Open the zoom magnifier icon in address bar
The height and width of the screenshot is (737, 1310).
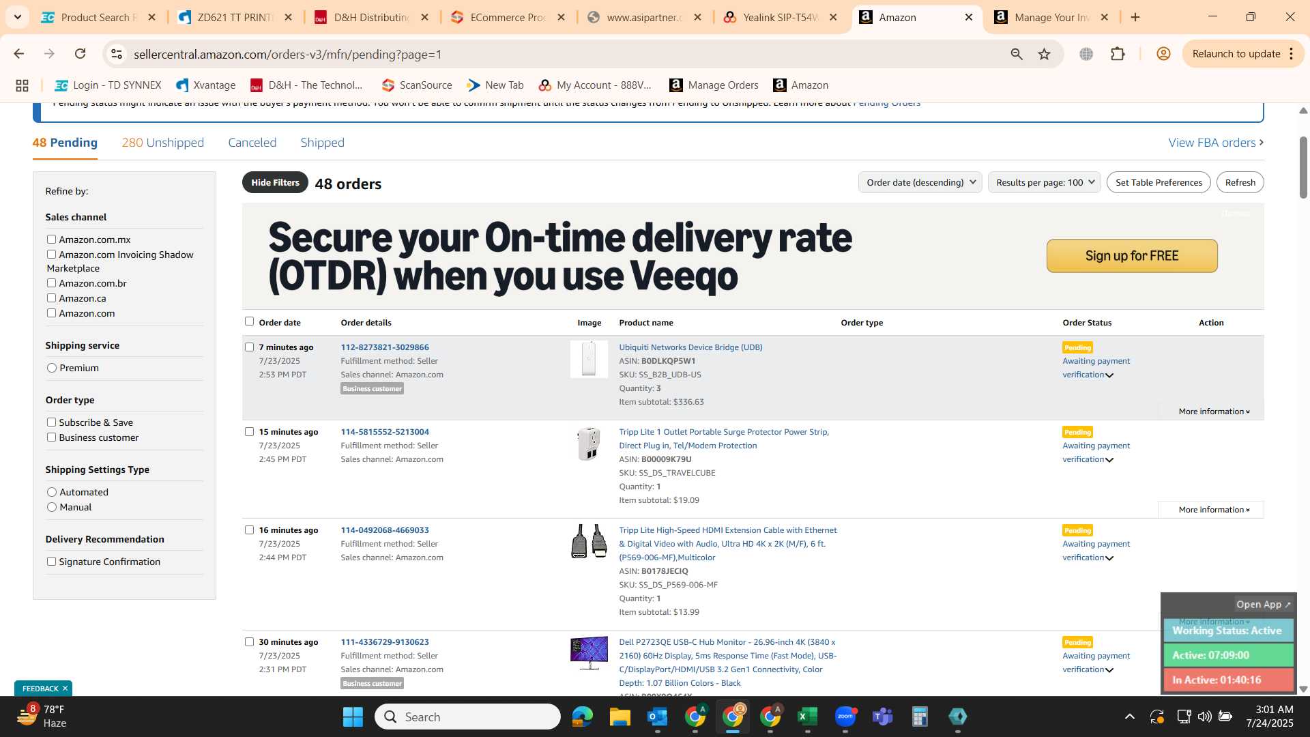1017,54
